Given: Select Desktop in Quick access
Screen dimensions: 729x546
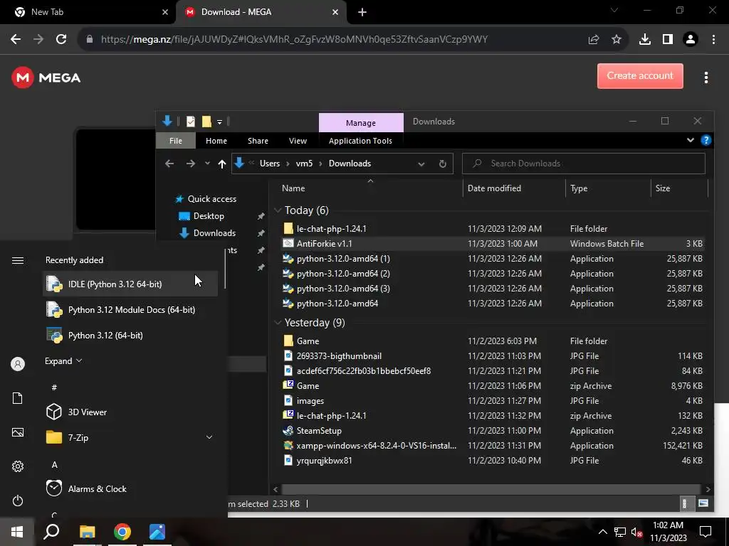Looking at the screenshot, I should click(209, 216).
